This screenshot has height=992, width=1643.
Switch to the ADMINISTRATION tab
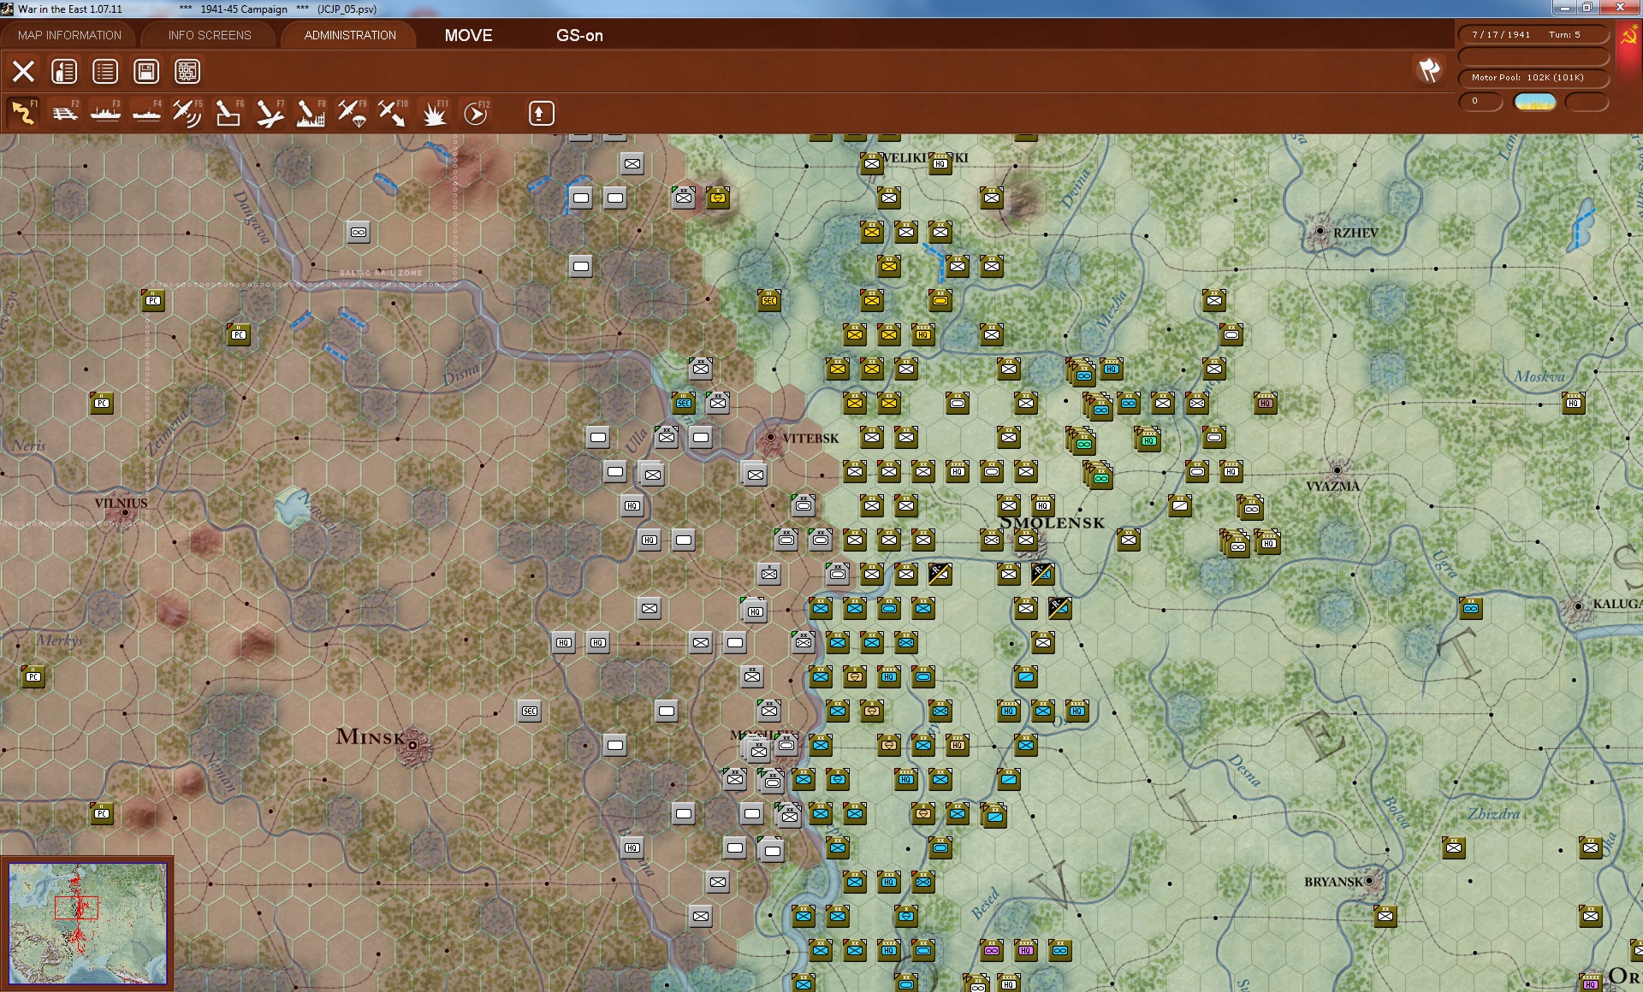(350, 35)
